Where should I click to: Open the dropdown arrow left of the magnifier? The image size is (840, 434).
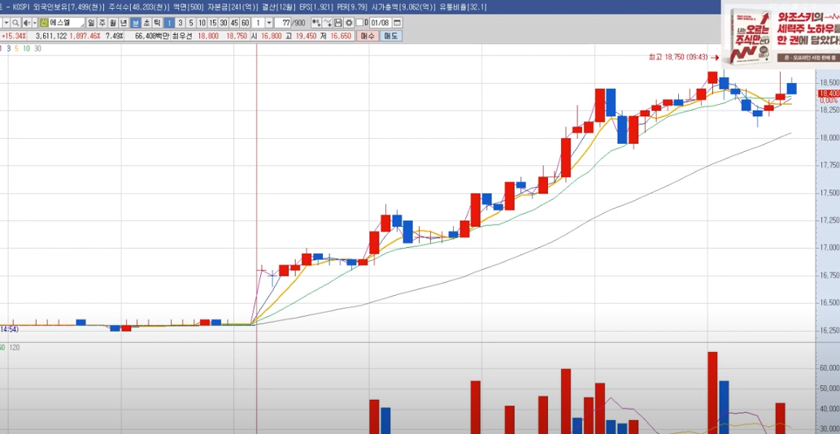[7, 23]
